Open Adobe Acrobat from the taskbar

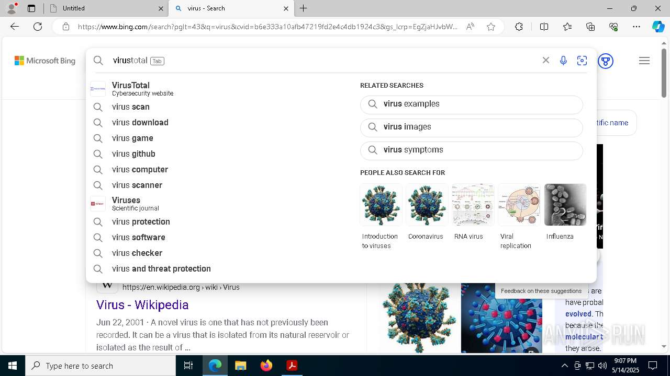click(x=292, y=366)
